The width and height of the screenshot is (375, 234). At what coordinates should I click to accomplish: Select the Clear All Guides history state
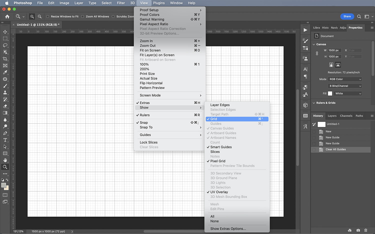335,149
